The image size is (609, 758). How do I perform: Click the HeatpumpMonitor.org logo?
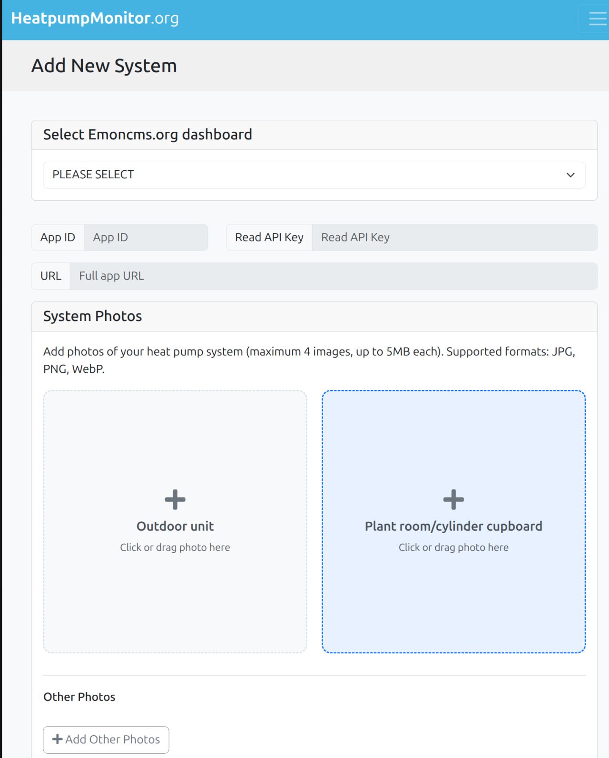click(95, 18)
